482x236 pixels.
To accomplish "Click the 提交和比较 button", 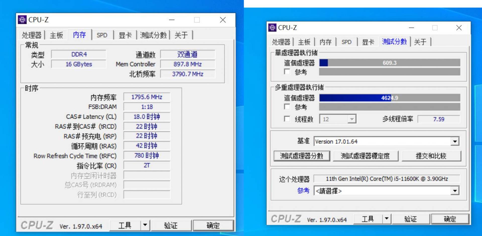I will point(431,156).
